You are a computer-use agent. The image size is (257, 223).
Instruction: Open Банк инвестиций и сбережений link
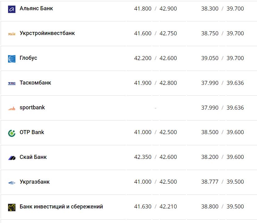click(x=61, y=207)
